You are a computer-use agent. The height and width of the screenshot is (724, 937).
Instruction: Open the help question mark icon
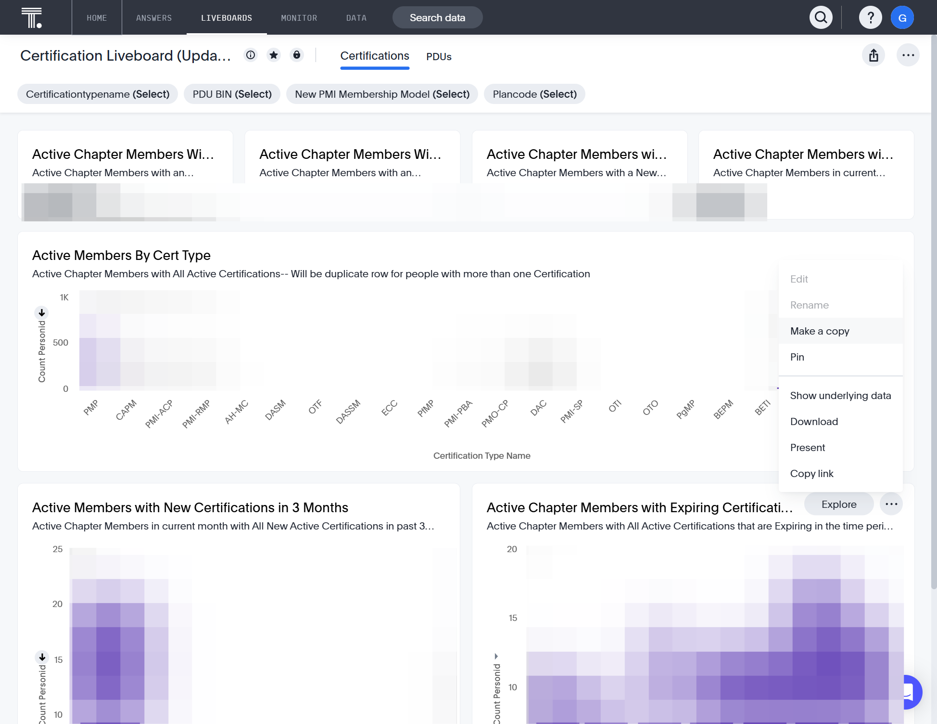tap(870, 18)
